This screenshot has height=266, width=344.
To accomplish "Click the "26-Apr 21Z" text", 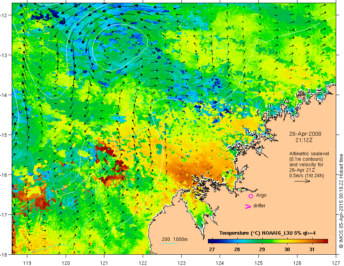I will [x=302, y=170].
